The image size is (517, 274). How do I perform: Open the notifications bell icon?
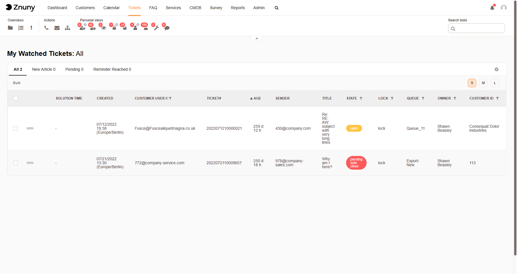click(492, 8)
